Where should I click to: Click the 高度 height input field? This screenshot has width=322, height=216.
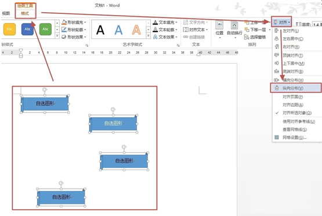pyautogui.click(x=317, y=24)
